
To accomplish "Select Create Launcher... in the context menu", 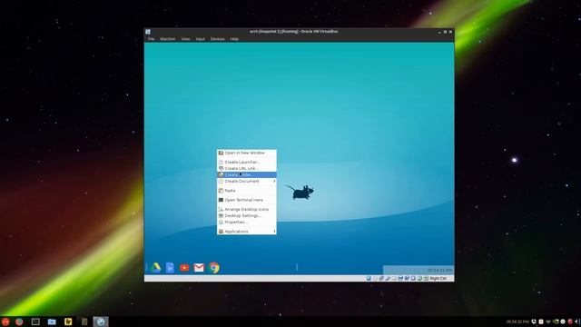I will pyautogui.click(x=247, y=162).
